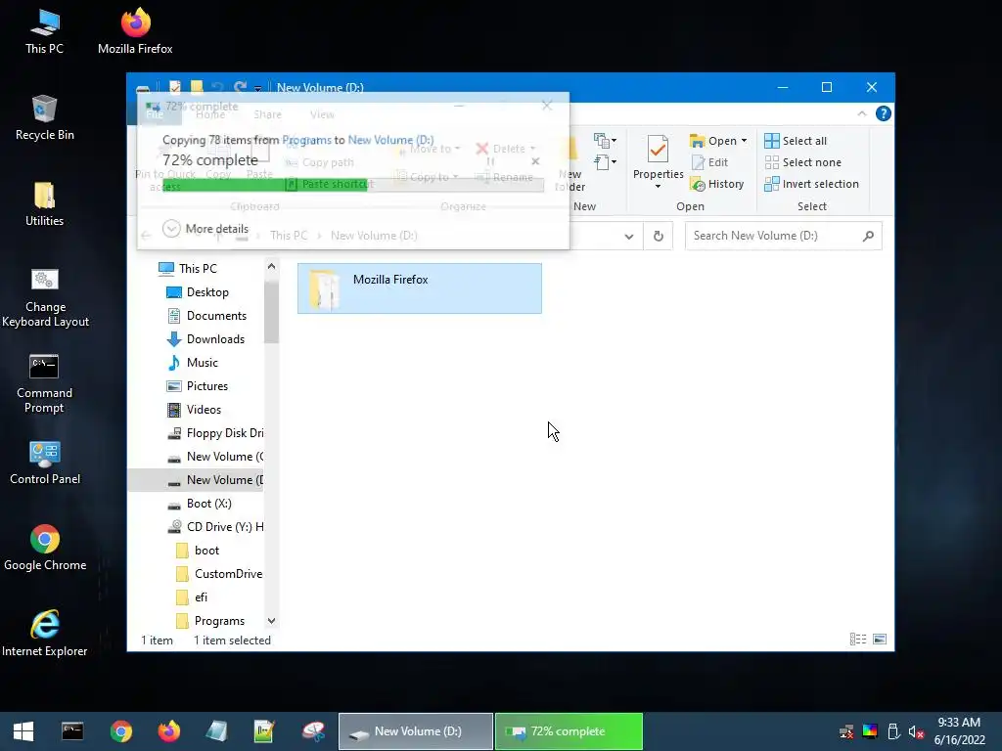Cancel the copy with the small X
The width and height of the screenshot is (1002, 751).
535,161
